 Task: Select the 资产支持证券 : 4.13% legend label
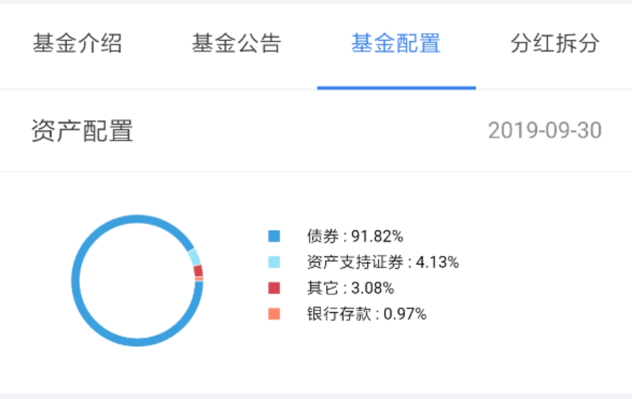pos(383,262)
